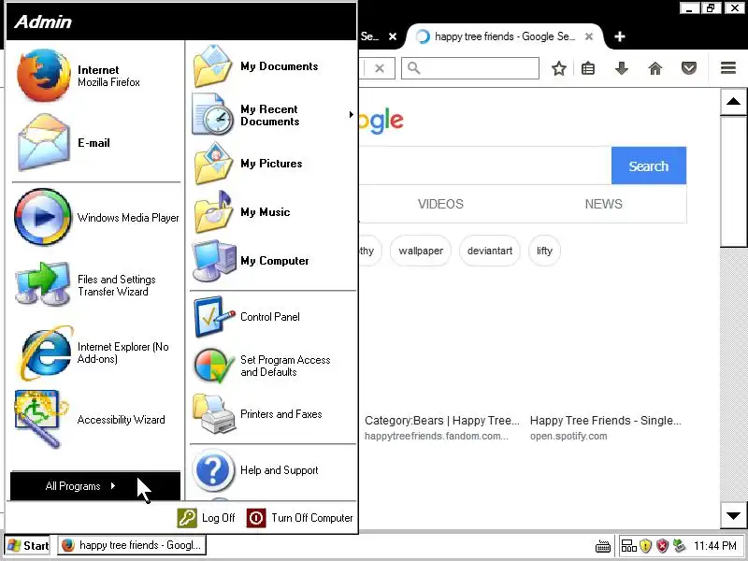
Task: Open Control Panel
Action: click(272, 317)
